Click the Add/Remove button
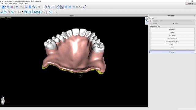The width and height of the screenshot is (196, 110). [172, 29]
